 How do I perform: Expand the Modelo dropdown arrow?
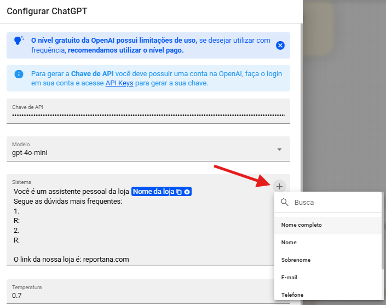(x=279, y=149)
